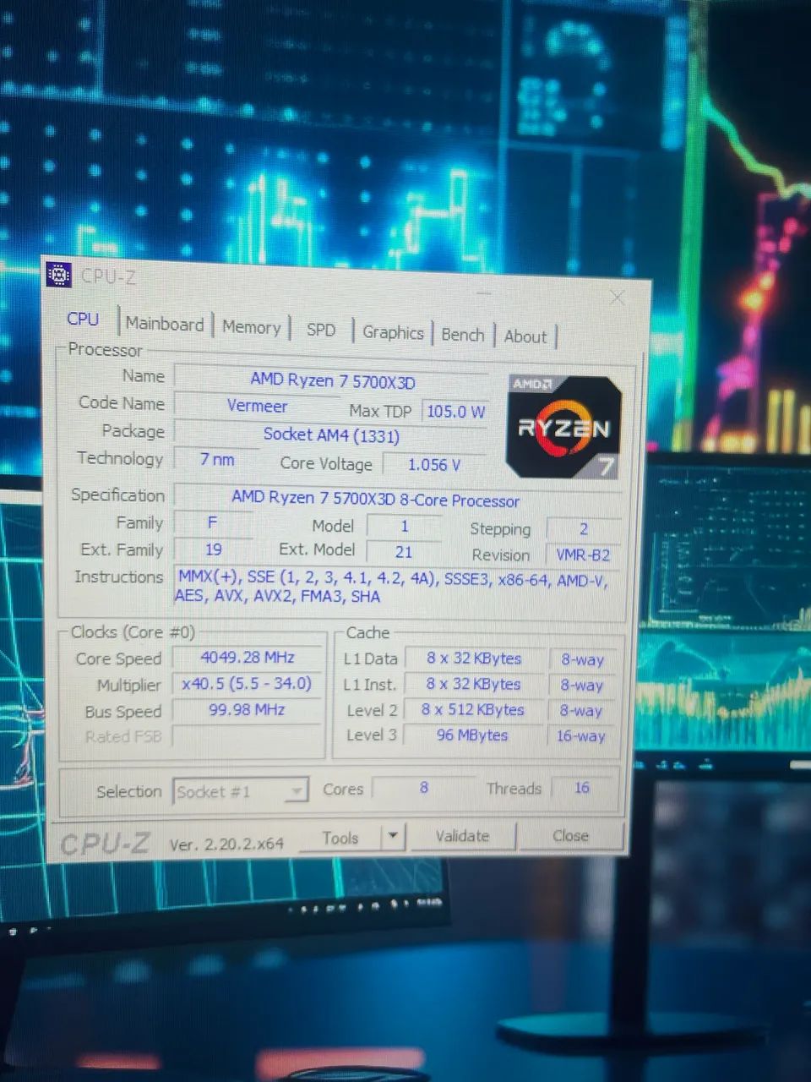This screenshot has height=1082, width=811.
Task: Click the L1 Inst. value 8 x 32 KBytes
Action: coord(473,684)
